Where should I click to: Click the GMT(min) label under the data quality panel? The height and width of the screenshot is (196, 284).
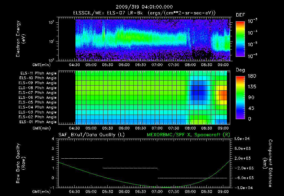pyautogui.click(x=42, y=192)
